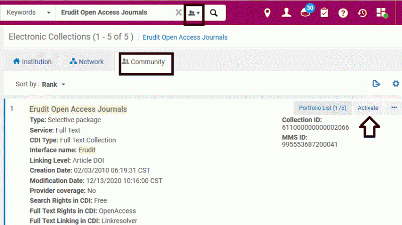Open the clipboard checklist icon

tap(324, 13)
